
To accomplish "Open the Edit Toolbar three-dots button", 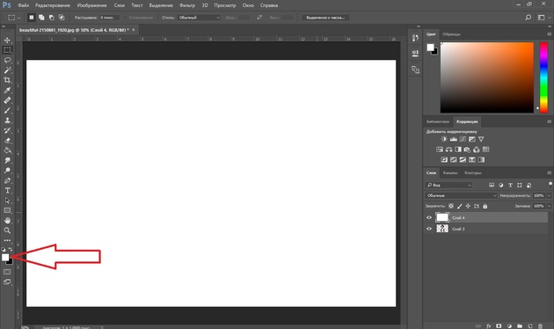I will pyautogui.click(x=7, y=240).
